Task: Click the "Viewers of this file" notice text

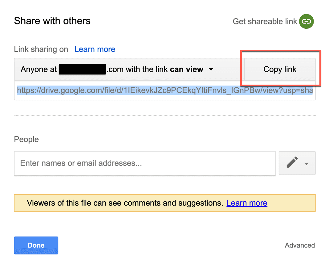Action: tap(125, 203)
